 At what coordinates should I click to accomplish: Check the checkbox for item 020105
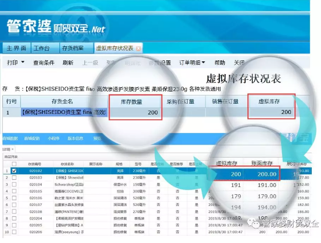point(14,191)
